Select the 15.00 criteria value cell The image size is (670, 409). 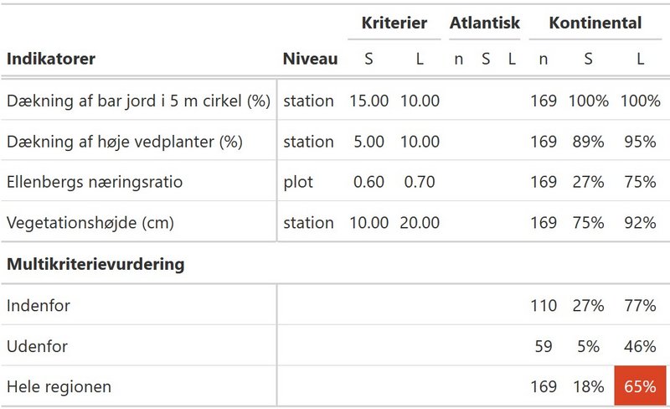(x=368, y=101)
